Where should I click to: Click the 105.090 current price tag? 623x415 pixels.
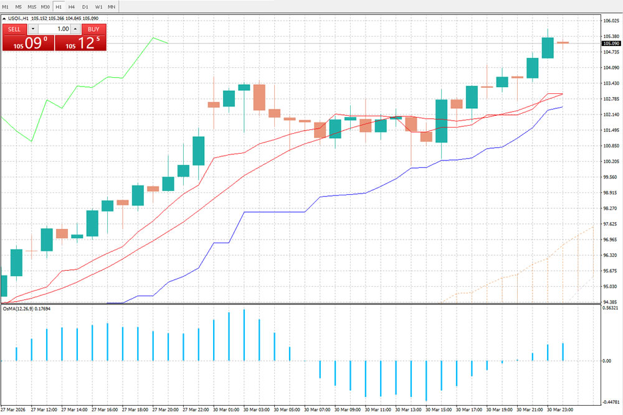click(x=611, y=44)
